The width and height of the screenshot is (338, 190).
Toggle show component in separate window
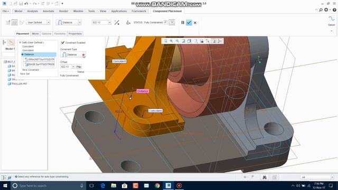tap(166, 22)
